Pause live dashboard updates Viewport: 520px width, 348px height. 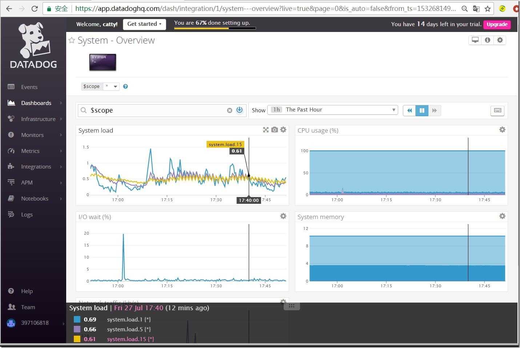coord(422,110)
